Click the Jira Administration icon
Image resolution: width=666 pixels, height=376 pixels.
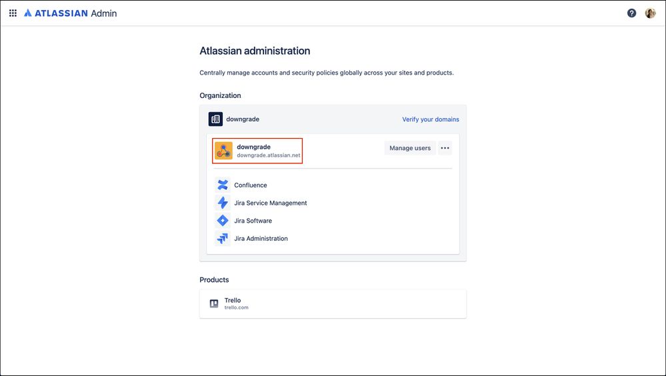(223, 239)
